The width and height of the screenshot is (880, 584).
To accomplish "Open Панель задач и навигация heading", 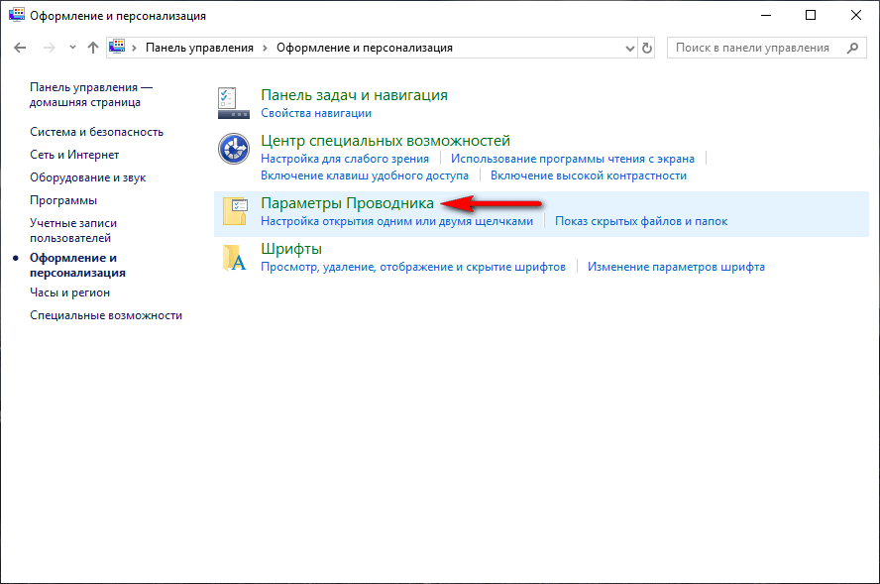I will tap(354, 95).
